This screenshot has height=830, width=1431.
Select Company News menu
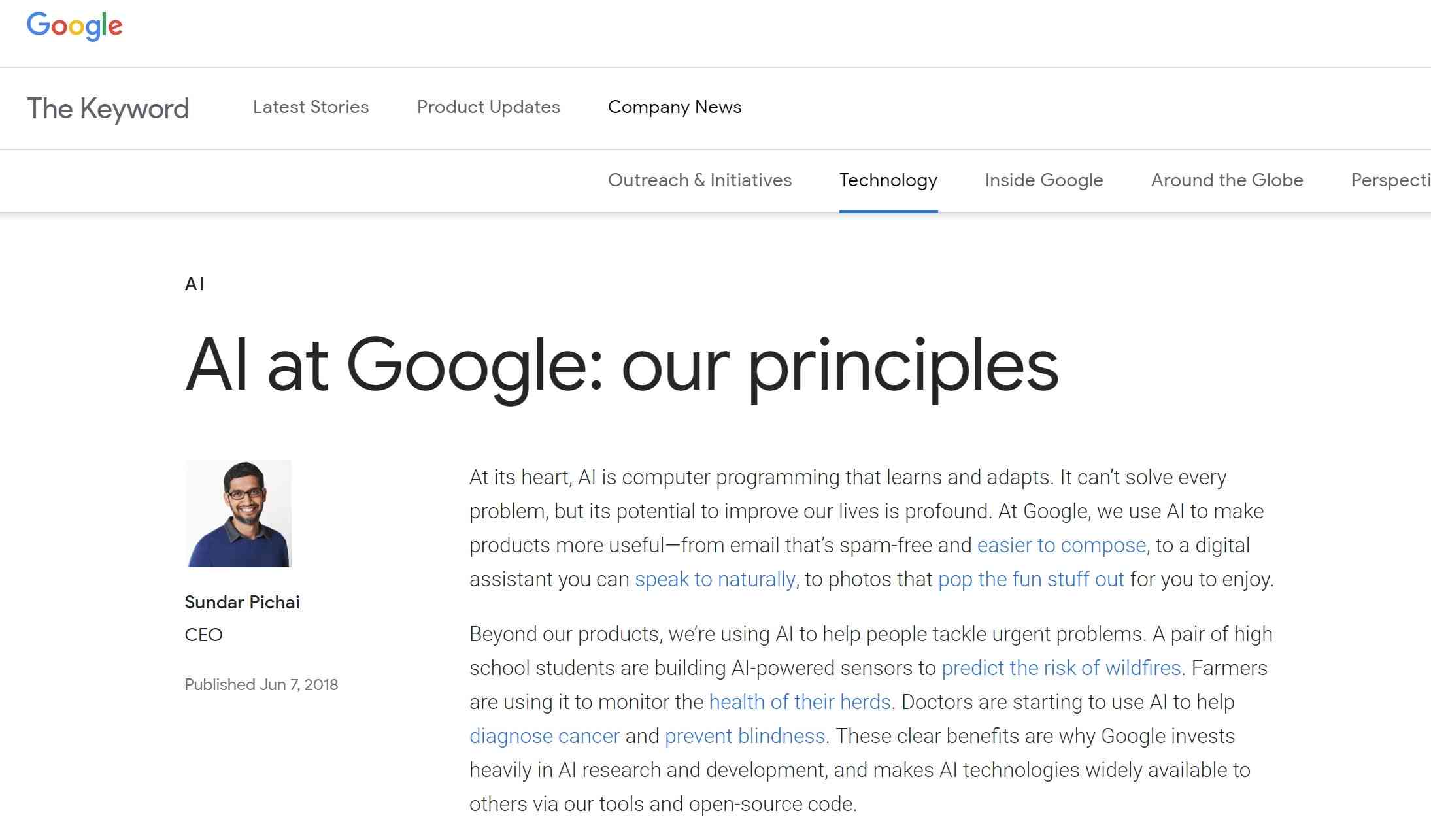point(675,107)
